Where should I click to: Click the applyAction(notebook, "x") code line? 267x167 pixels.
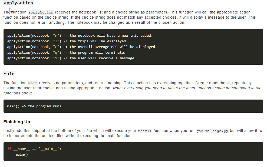click(x=71, y=58)
